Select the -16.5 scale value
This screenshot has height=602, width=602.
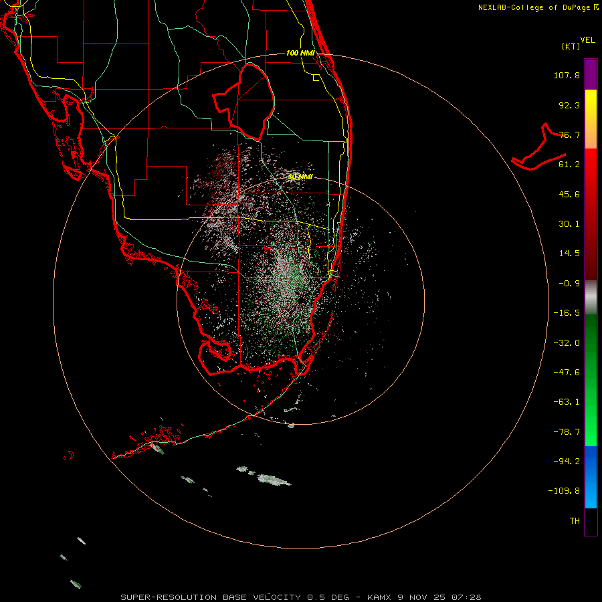[567, 313]
